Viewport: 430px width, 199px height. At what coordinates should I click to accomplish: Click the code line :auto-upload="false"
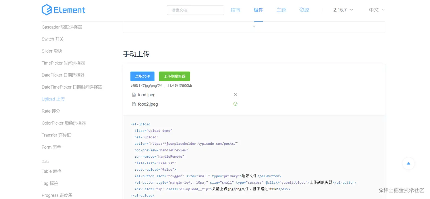pyautogui.click(x=155, y=170)
